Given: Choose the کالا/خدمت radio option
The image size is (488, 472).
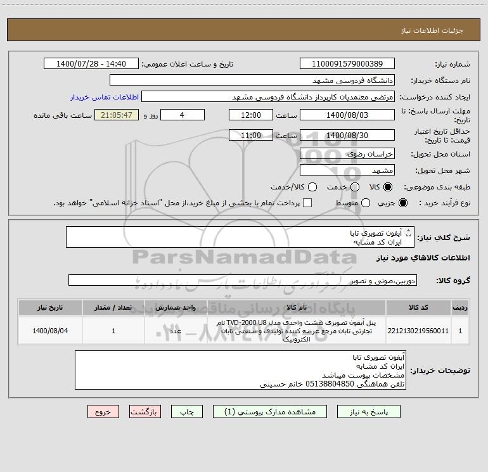Looking at the screenshot, I should pos(312,187).
